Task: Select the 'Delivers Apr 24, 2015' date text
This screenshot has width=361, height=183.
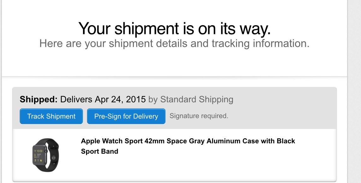Action: click(x=103, y=99)
